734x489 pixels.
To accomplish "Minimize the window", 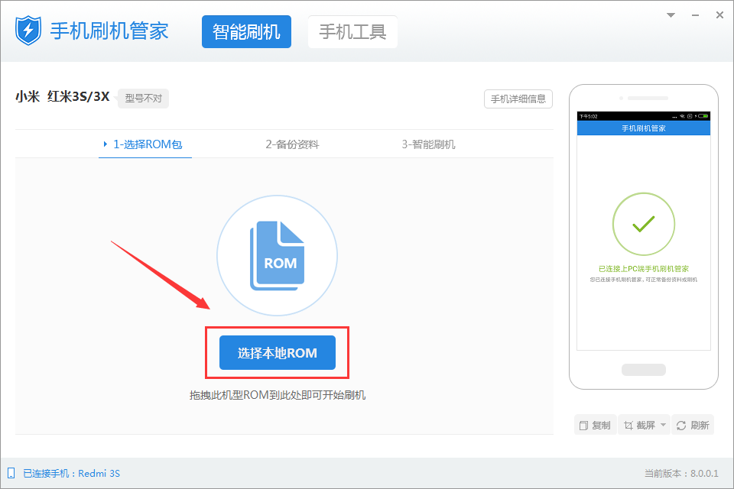I will (x=696, y=15).
